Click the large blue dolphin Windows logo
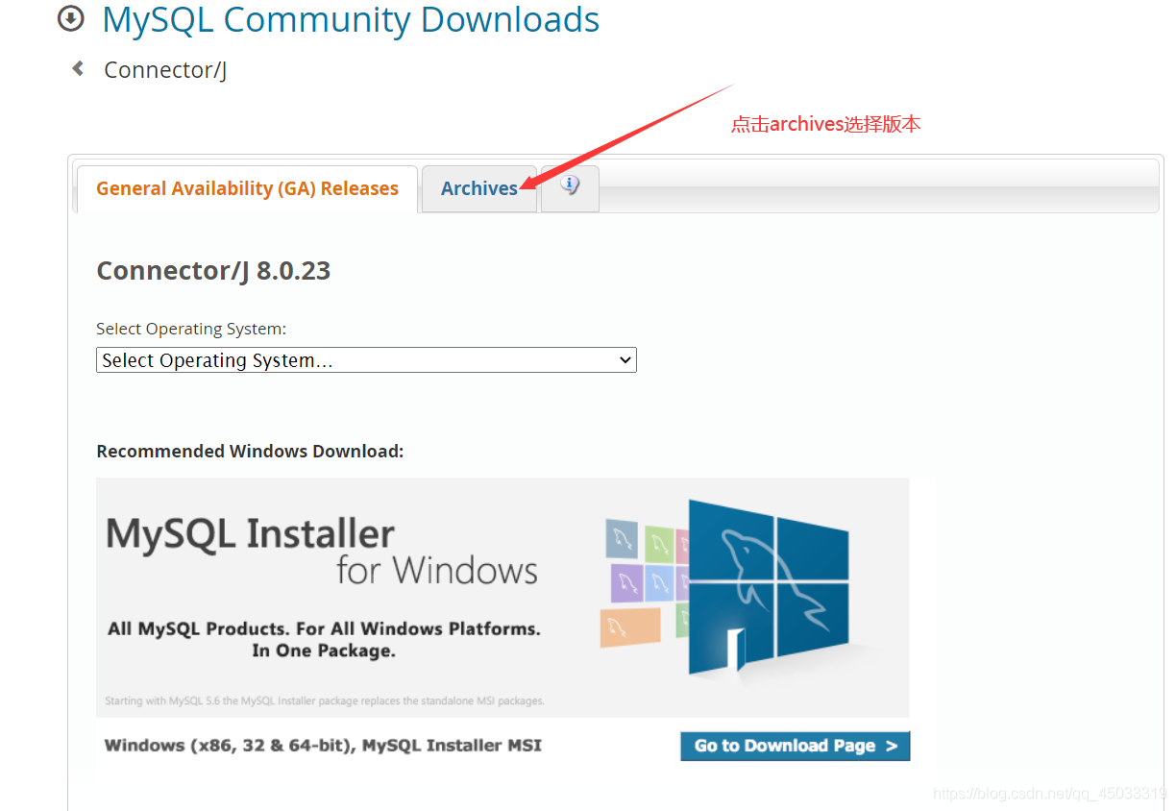 769,586
